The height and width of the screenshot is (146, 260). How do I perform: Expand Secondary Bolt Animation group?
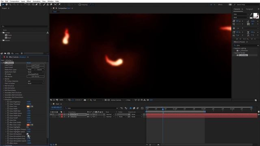point(4,95)
